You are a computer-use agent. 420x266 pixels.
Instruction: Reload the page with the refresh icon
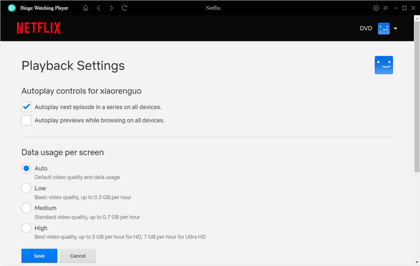pos(124,8)
